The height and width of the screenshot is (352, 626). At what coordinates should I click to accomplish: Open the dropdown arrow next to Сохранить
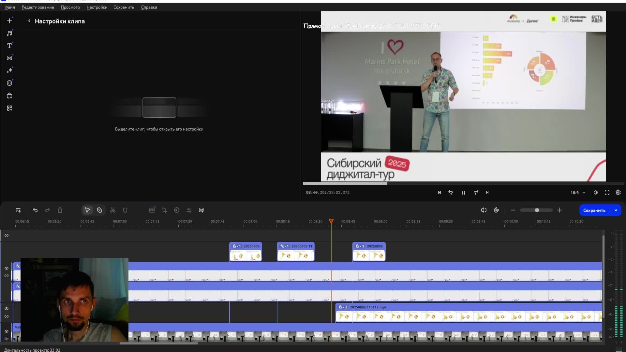pos(616,210)
